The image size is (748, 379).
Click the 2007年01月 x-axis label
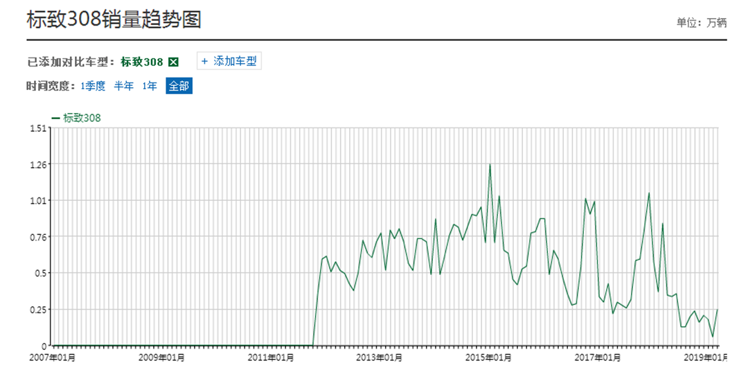pyautogui.click(x=53, y=358)
